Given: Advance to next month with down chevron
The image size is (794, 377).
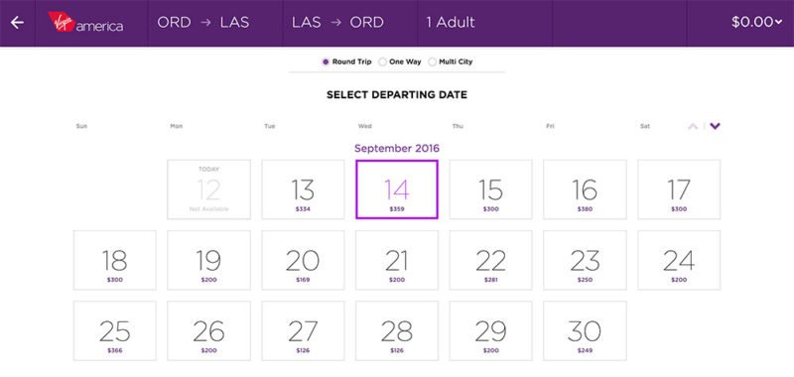Looking at the screenshot, I should tap(715, 126).
